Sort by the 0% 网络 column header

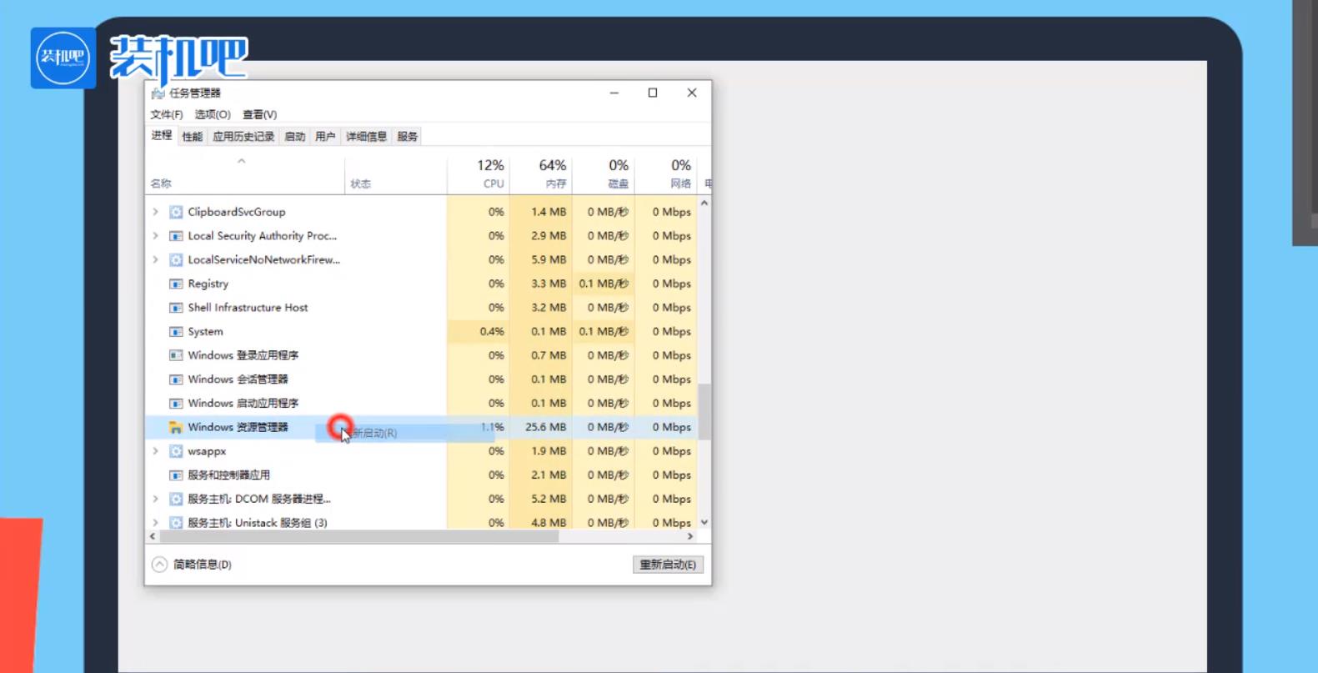(666, 173)
